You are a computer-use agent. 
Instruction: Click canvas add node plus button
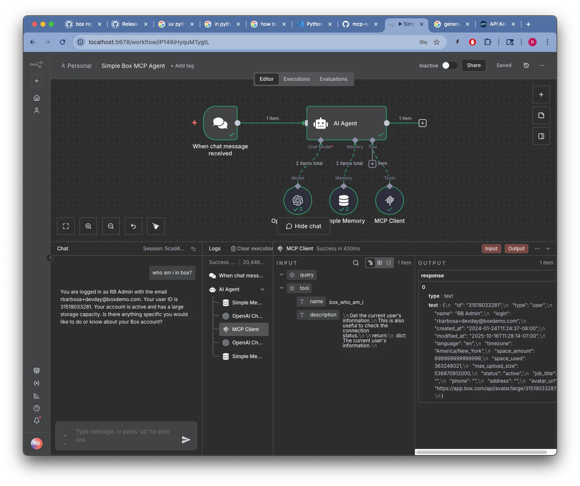click(541, 95)
